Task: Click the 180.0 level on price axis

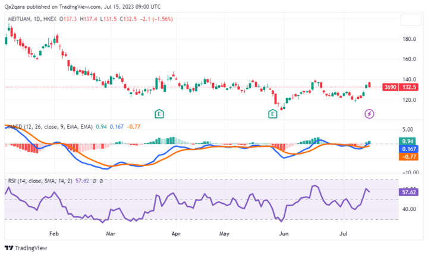Action: click(408, 39)
